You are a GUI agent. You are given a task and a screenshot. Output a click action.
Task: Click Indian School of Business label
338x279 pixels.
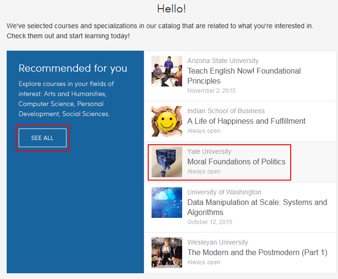pyautogui.click(x=226, y=111)
